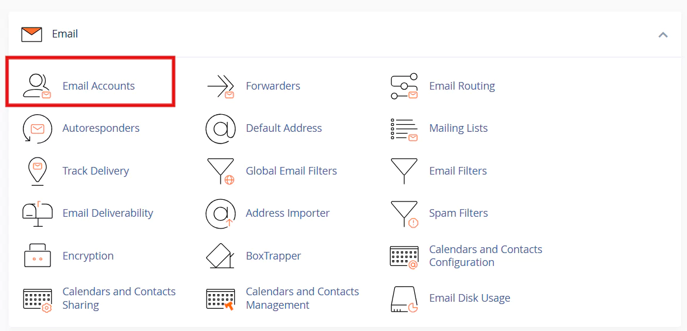This screenshot has height=331, width=687.
Task: Go to the Forwarders link
Action: point(273,86)
